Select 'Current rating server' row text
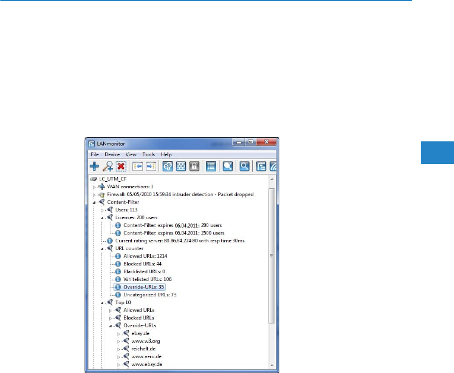The width and height of the screenshot is (454, 373). [180, 241]
